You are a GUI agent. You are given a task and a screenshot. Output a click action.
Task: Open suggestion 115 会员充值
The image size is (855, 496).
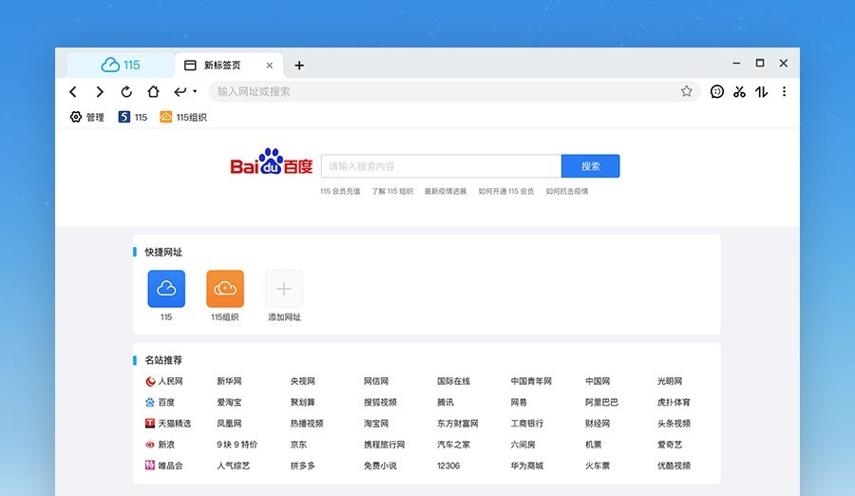(340, 191)
